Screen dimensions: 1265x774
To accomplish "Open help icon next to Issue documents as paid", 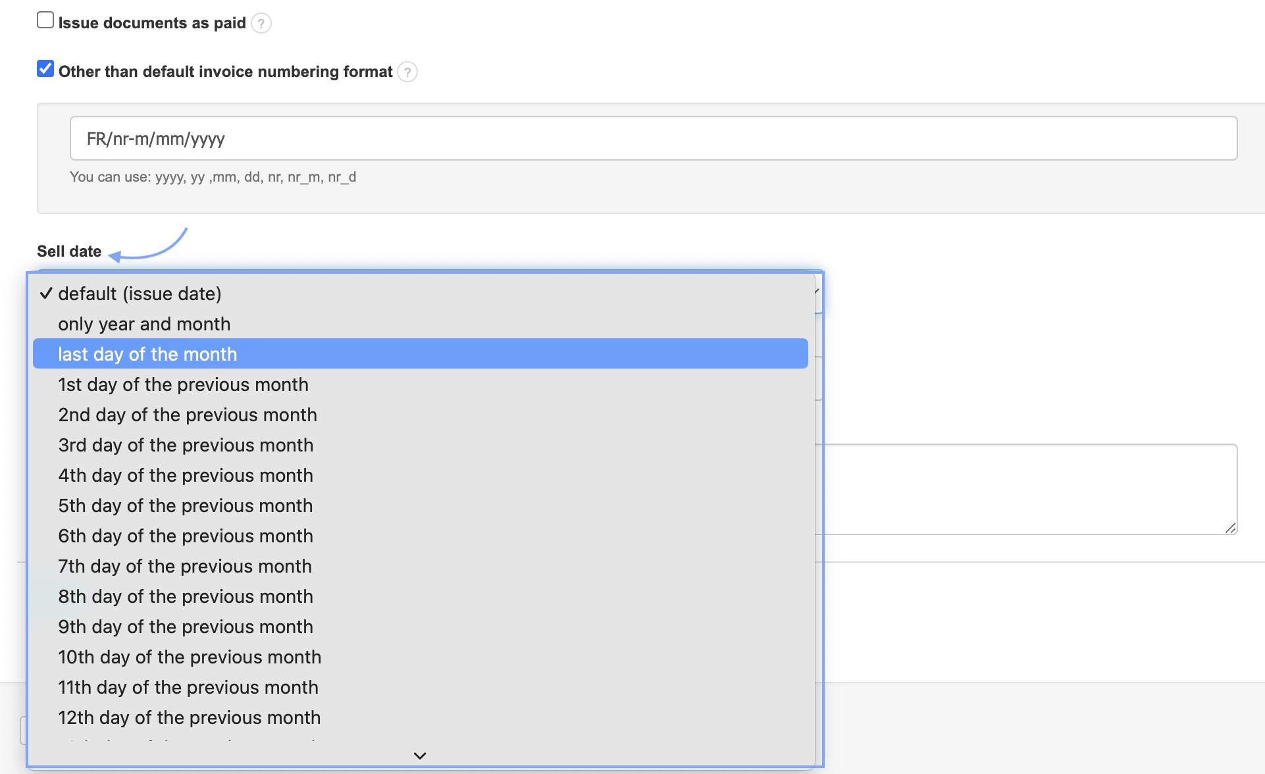I will [261, 24].
